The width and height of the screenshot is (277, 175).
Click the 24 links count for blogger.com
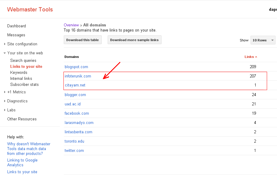(254, 95)
